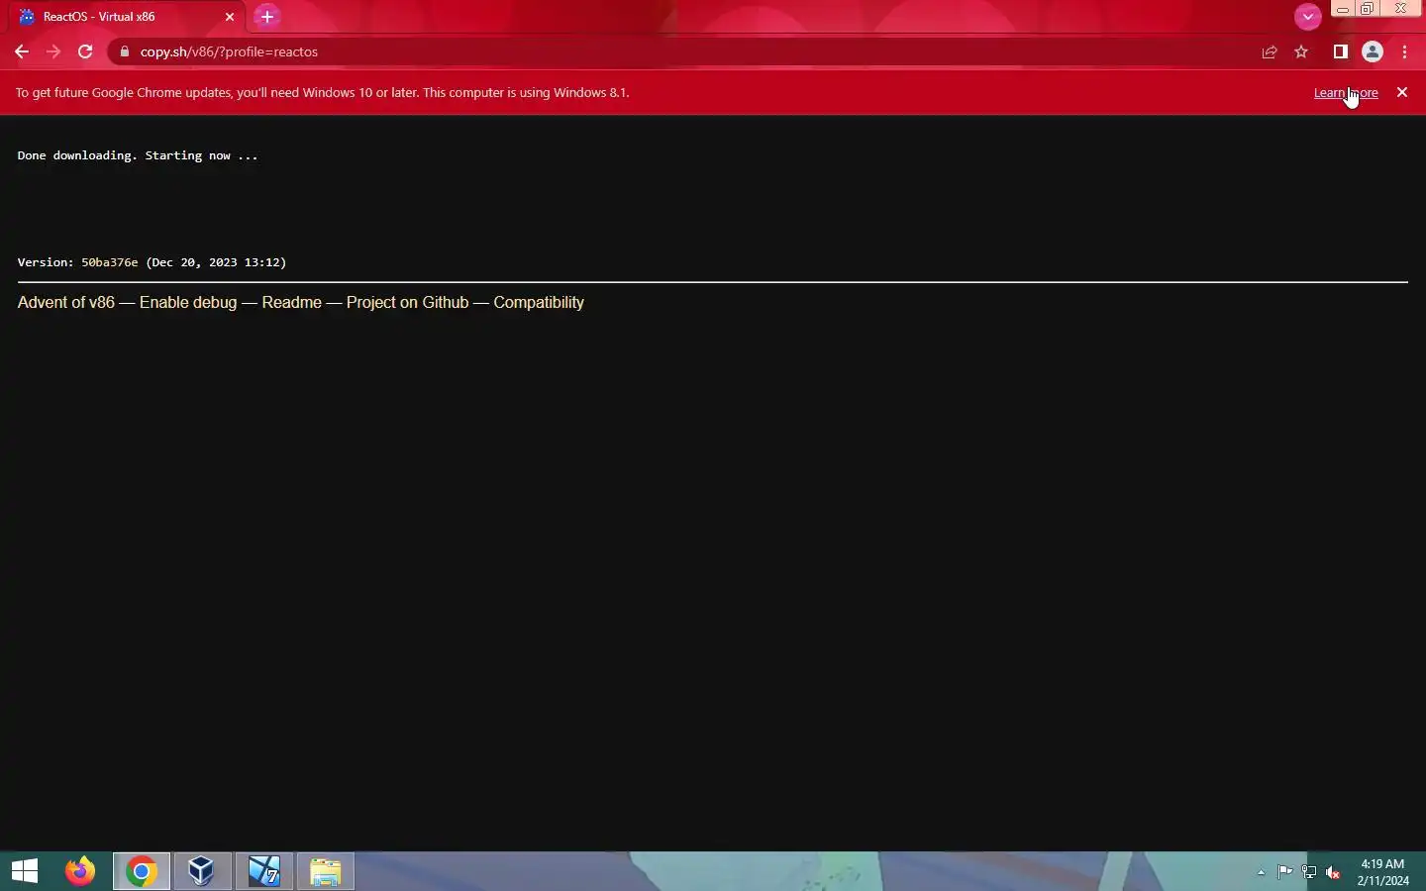Open the Readme link

[x=292, y=302]
